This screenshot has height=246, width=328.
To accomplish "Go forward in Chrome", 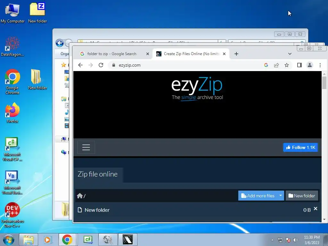I will coord(91,65).
